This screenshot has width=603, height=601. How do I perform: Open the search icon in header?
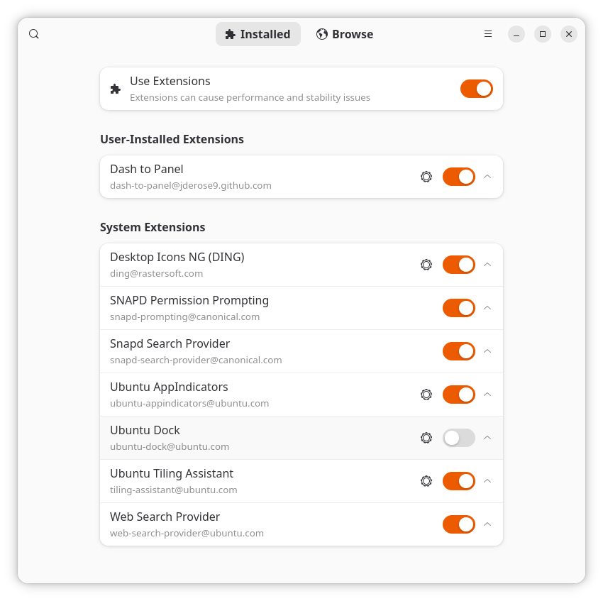34,34
